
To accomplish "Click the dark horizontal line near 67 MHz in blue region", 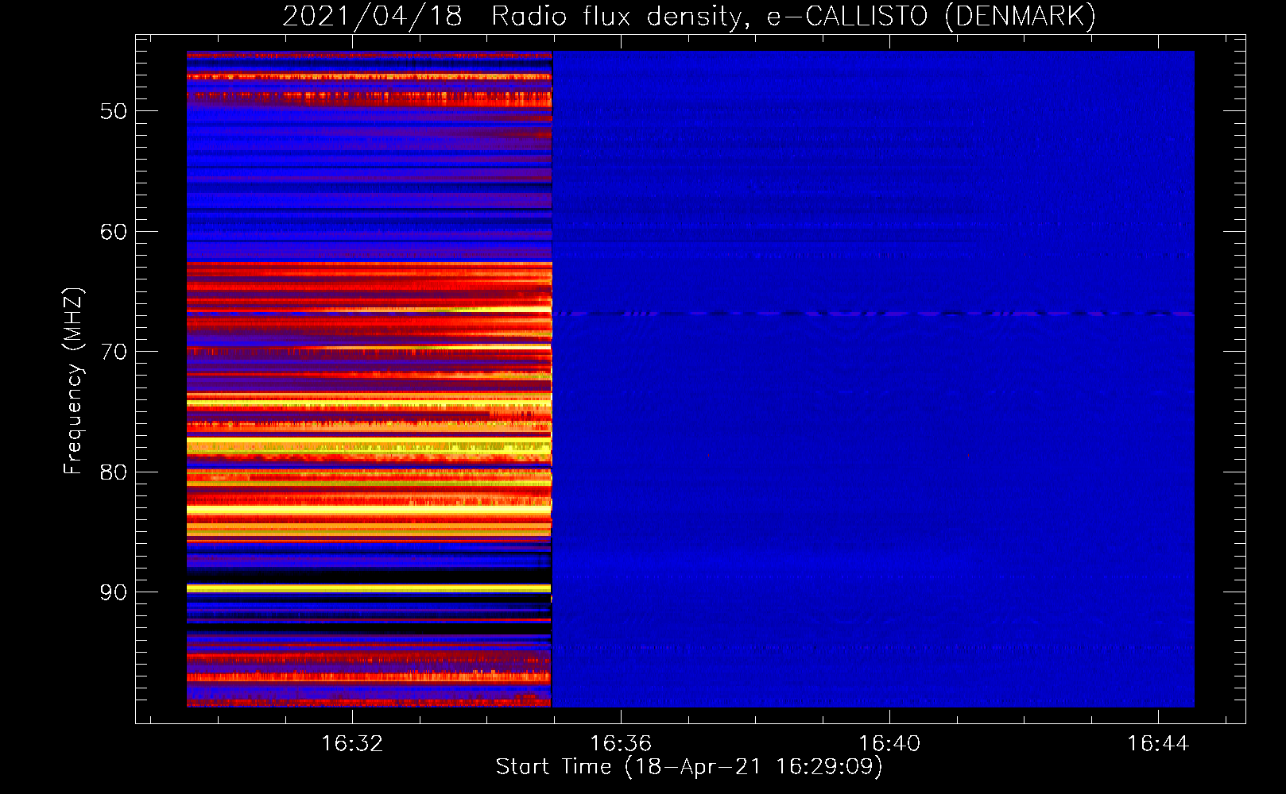I will tap(873, 314).
